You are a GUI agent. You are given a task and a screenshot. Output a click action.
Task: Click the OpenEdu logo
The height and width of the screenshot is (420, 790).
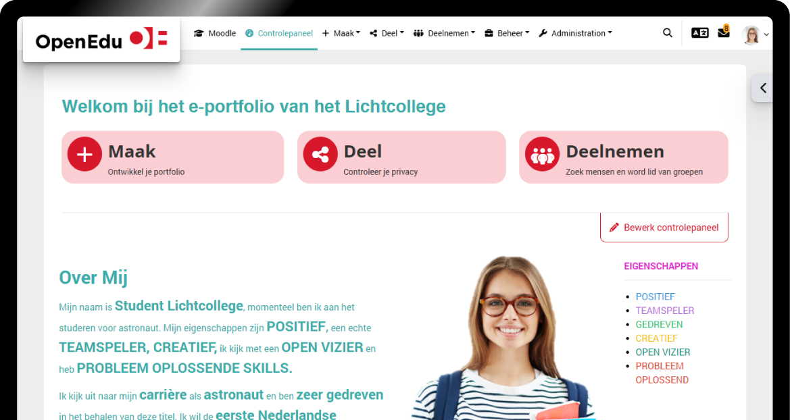(101, 40)
